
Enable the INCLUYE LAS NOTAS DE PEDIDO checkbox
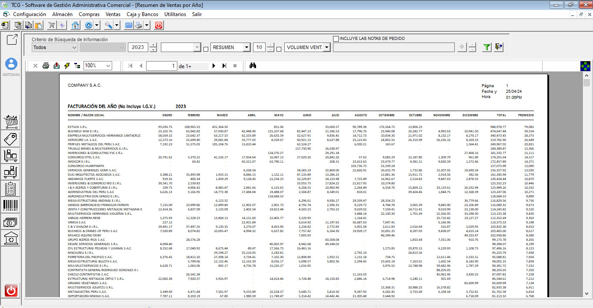point(336,39)
